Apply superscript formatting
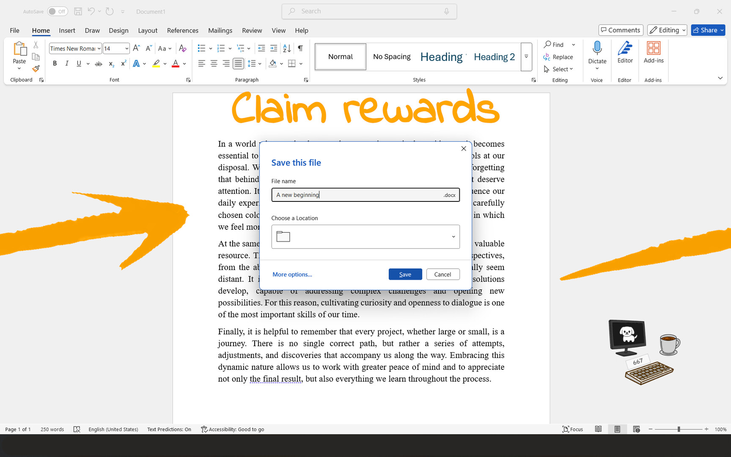The image size is (731, 457). tap(124, 63)
